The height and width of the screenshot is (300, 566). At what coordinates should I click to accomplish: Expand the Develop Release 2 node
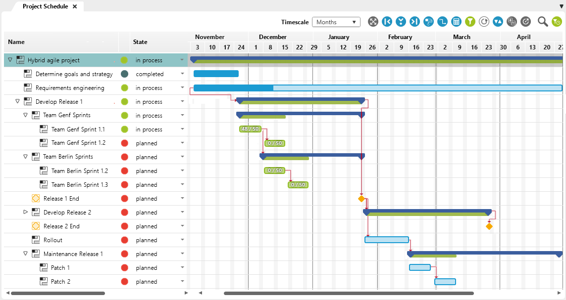25,212
